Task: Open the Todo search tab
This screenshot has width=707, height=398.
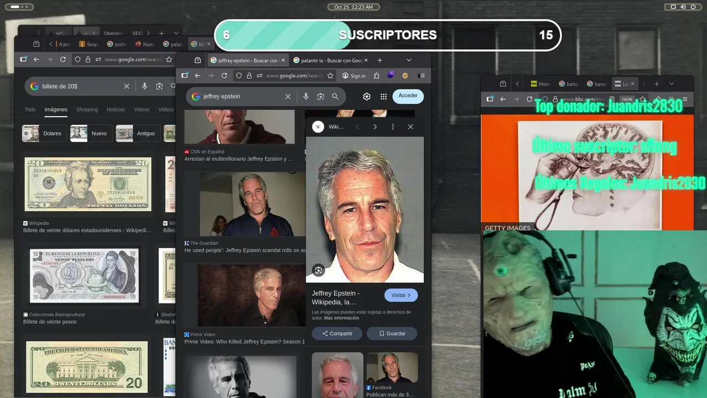Action: pyautogui.click(x=30, y=109)
